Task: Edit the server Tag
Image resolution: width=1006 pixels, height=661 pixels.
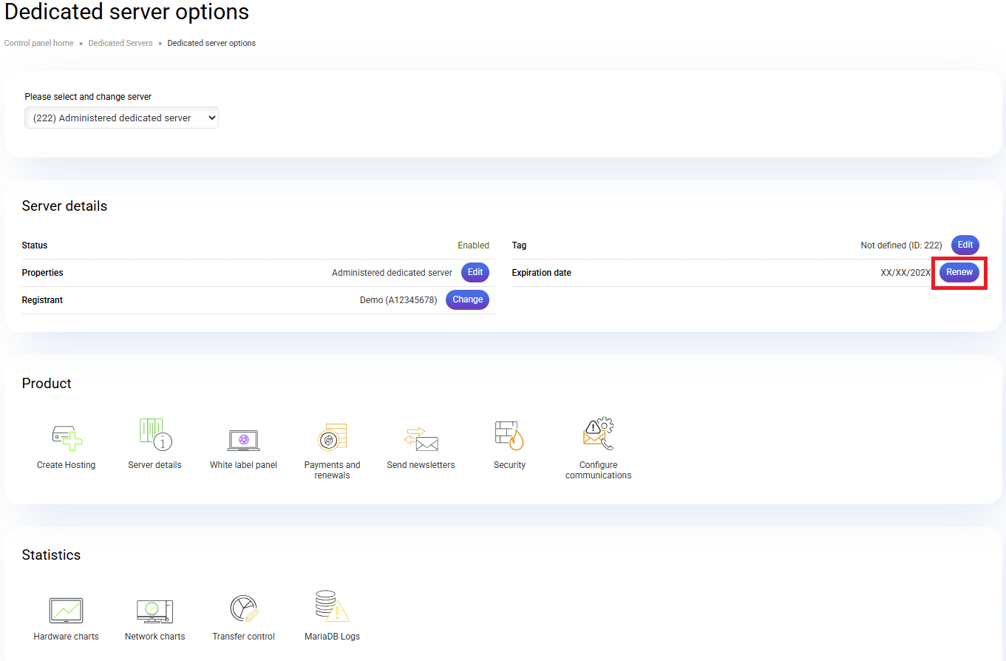Action: point(965,245)
